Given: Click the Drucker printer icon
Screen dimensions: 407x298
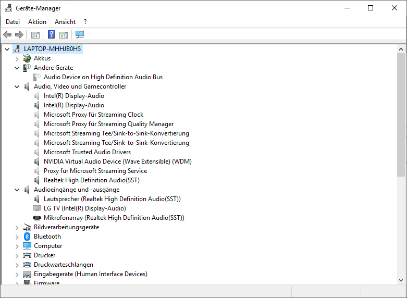Looking at the screenshot, I should (x=27, y=255).
